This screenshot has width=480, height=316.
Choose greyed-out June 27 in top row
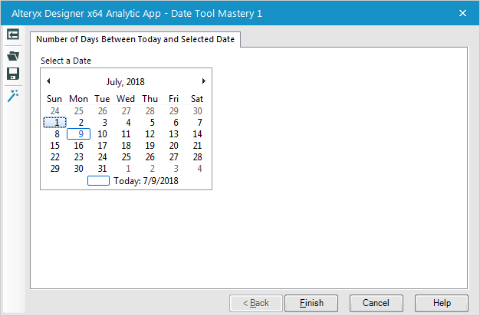click(x=126, y=111)
